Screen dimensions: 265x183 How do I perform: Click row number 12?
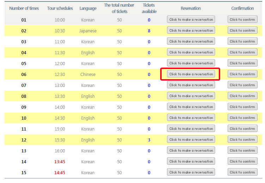click(24, 140)
